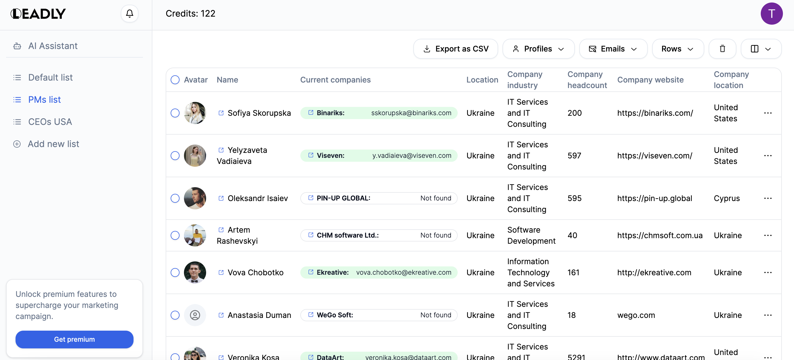Click the Get premium button
Viewport: 794px width, 360px height.
click(74, 339)
